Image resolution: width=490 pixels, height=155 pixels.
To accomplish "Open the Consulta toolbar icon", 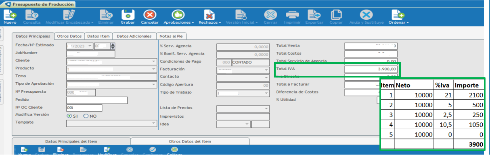I will coord(31,15).
